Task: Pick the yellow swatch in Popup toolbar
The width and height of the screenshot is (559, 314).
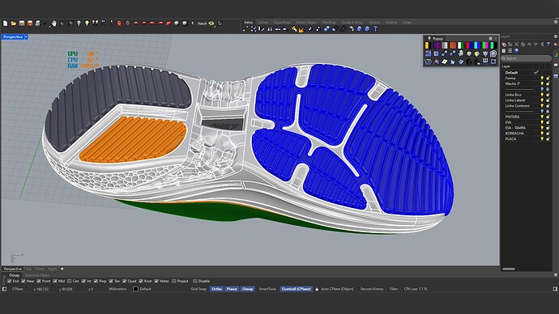Action: [427, 45]
